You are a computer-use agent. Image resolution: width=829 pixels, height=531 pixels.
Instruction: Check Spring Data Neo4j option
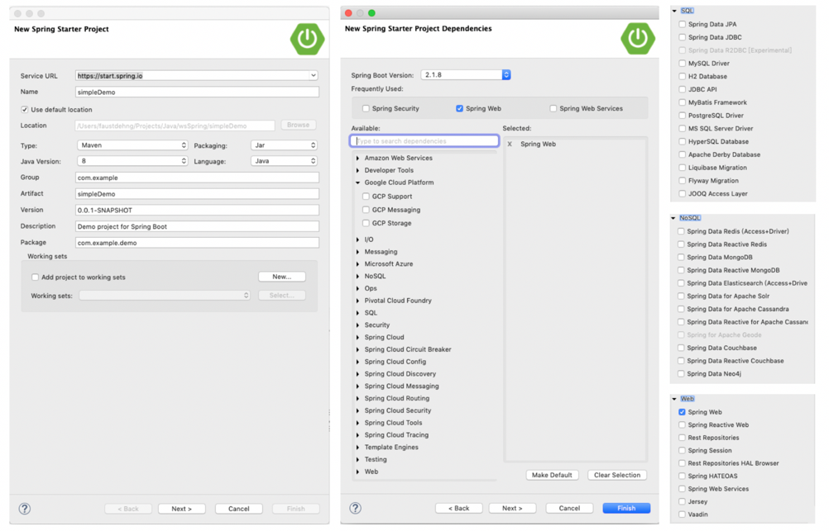point(681,374)
